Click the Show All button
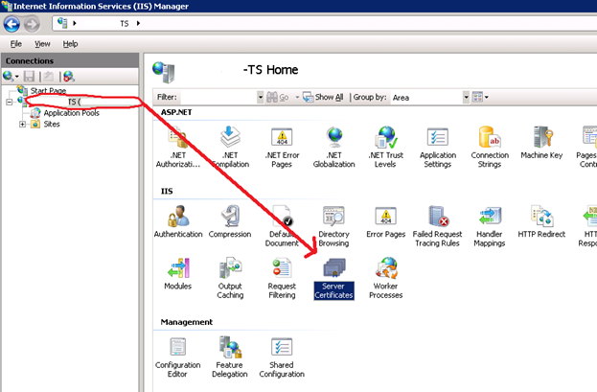The width and height of the screenshot is (597, 392). coord(324,97)
